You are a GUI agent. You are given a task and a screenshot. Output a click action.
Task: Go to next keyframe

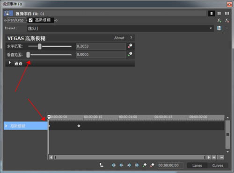tap(129, 165)
